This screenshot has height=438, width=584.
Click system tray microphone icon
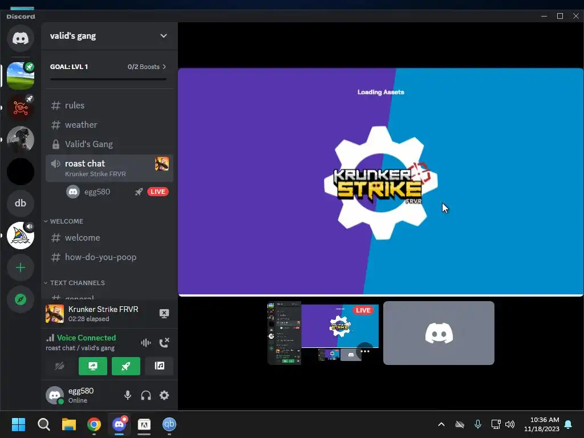(478, 424)
